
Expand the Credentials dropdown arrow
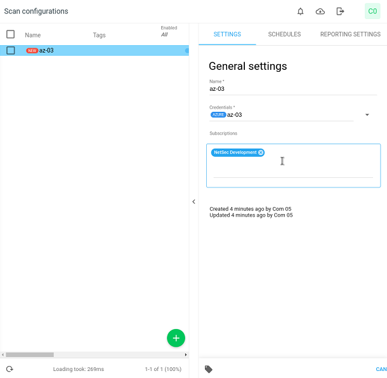click(367, 115)
